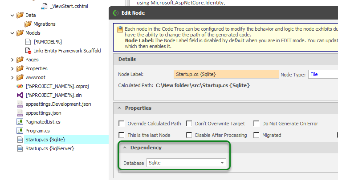The width and height of the screenshot is (338, 180).
Task: Select Startup.cs {SqlServer} tree node
Action: click(49, 148)
